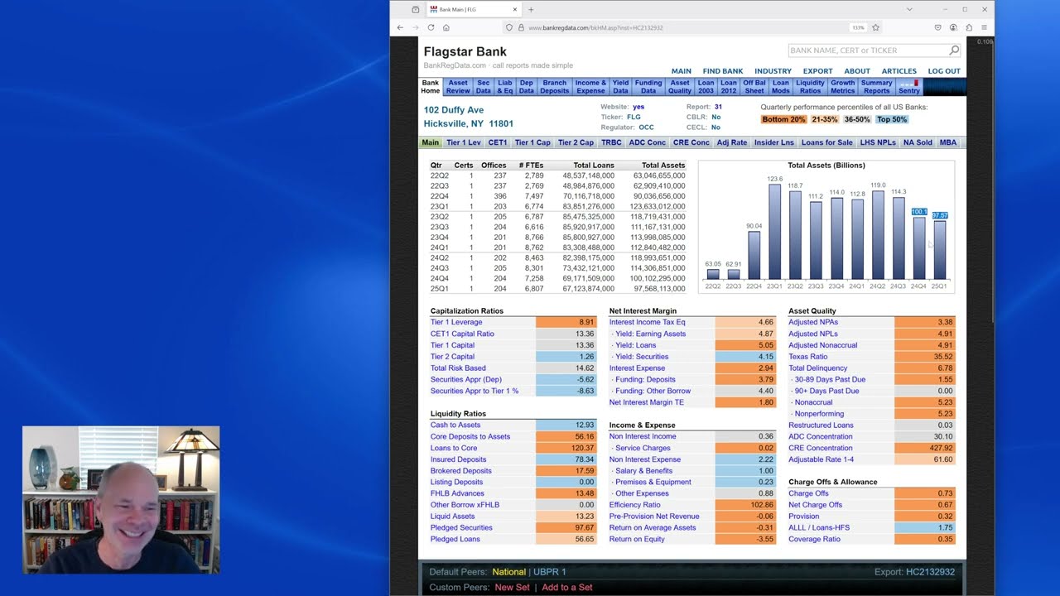Screen dimensions: 1060x596
Task: Click the 25Q1 bar in Total Assets chart
Action: (x=939, y=249)
